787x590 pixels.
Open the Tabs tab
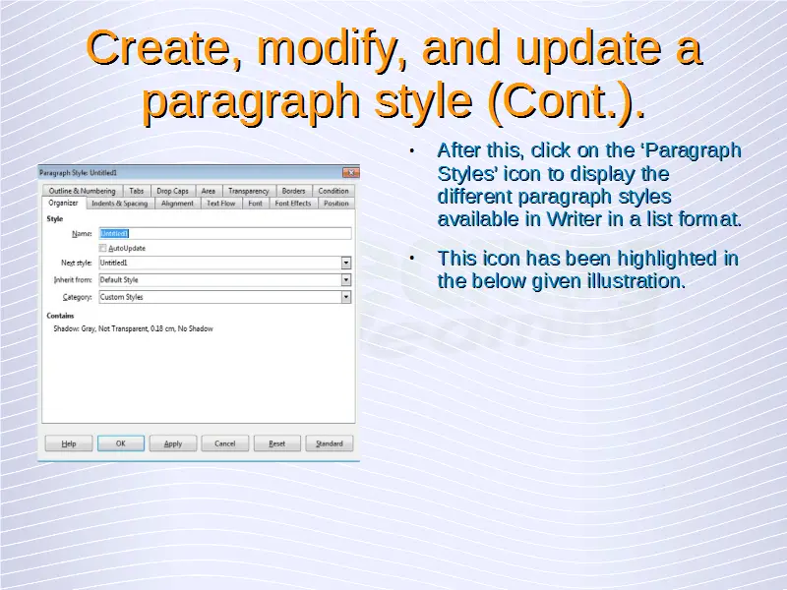point(137,191)
